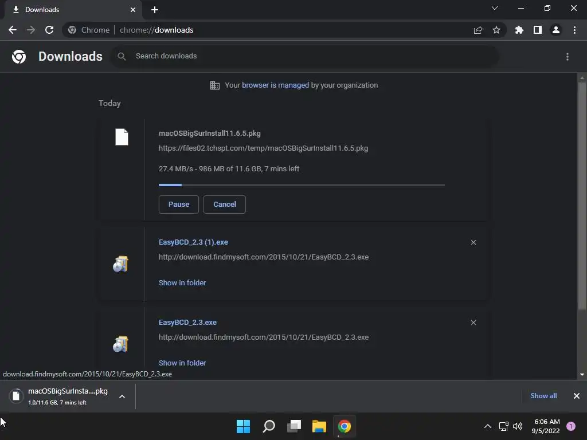Screen dimensions: 587x440
Task: Open the volume speaker tray icon
Action: [518, 426]
